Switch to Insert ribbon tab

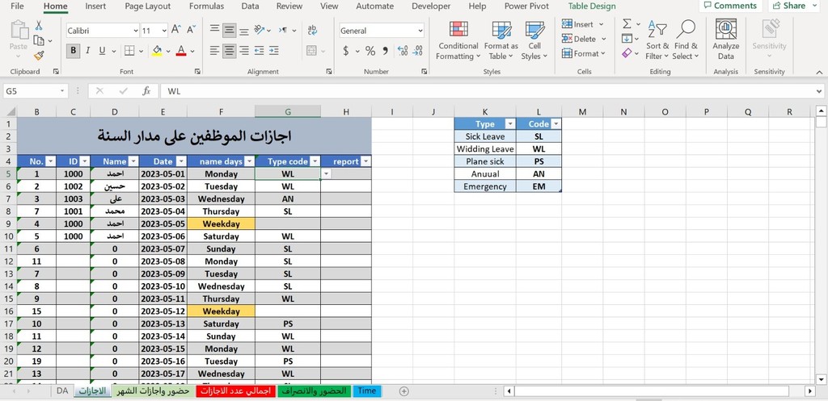(95, 6)
